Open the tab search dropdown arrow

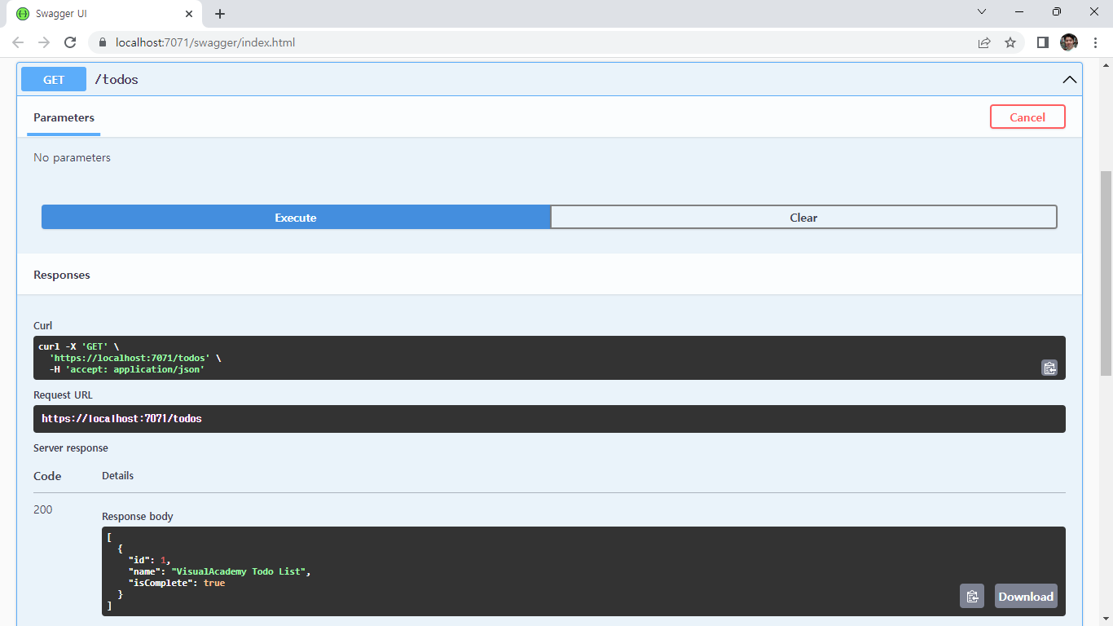tap(982, 12)
